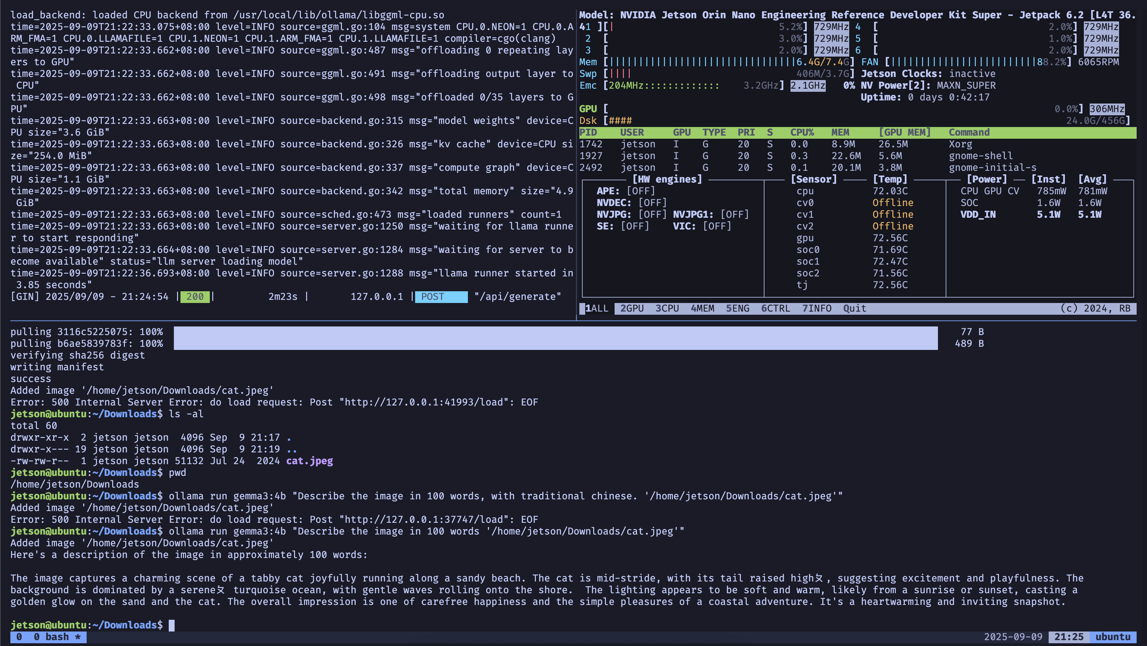Click the GPU MEM column header

pos(904,132)
